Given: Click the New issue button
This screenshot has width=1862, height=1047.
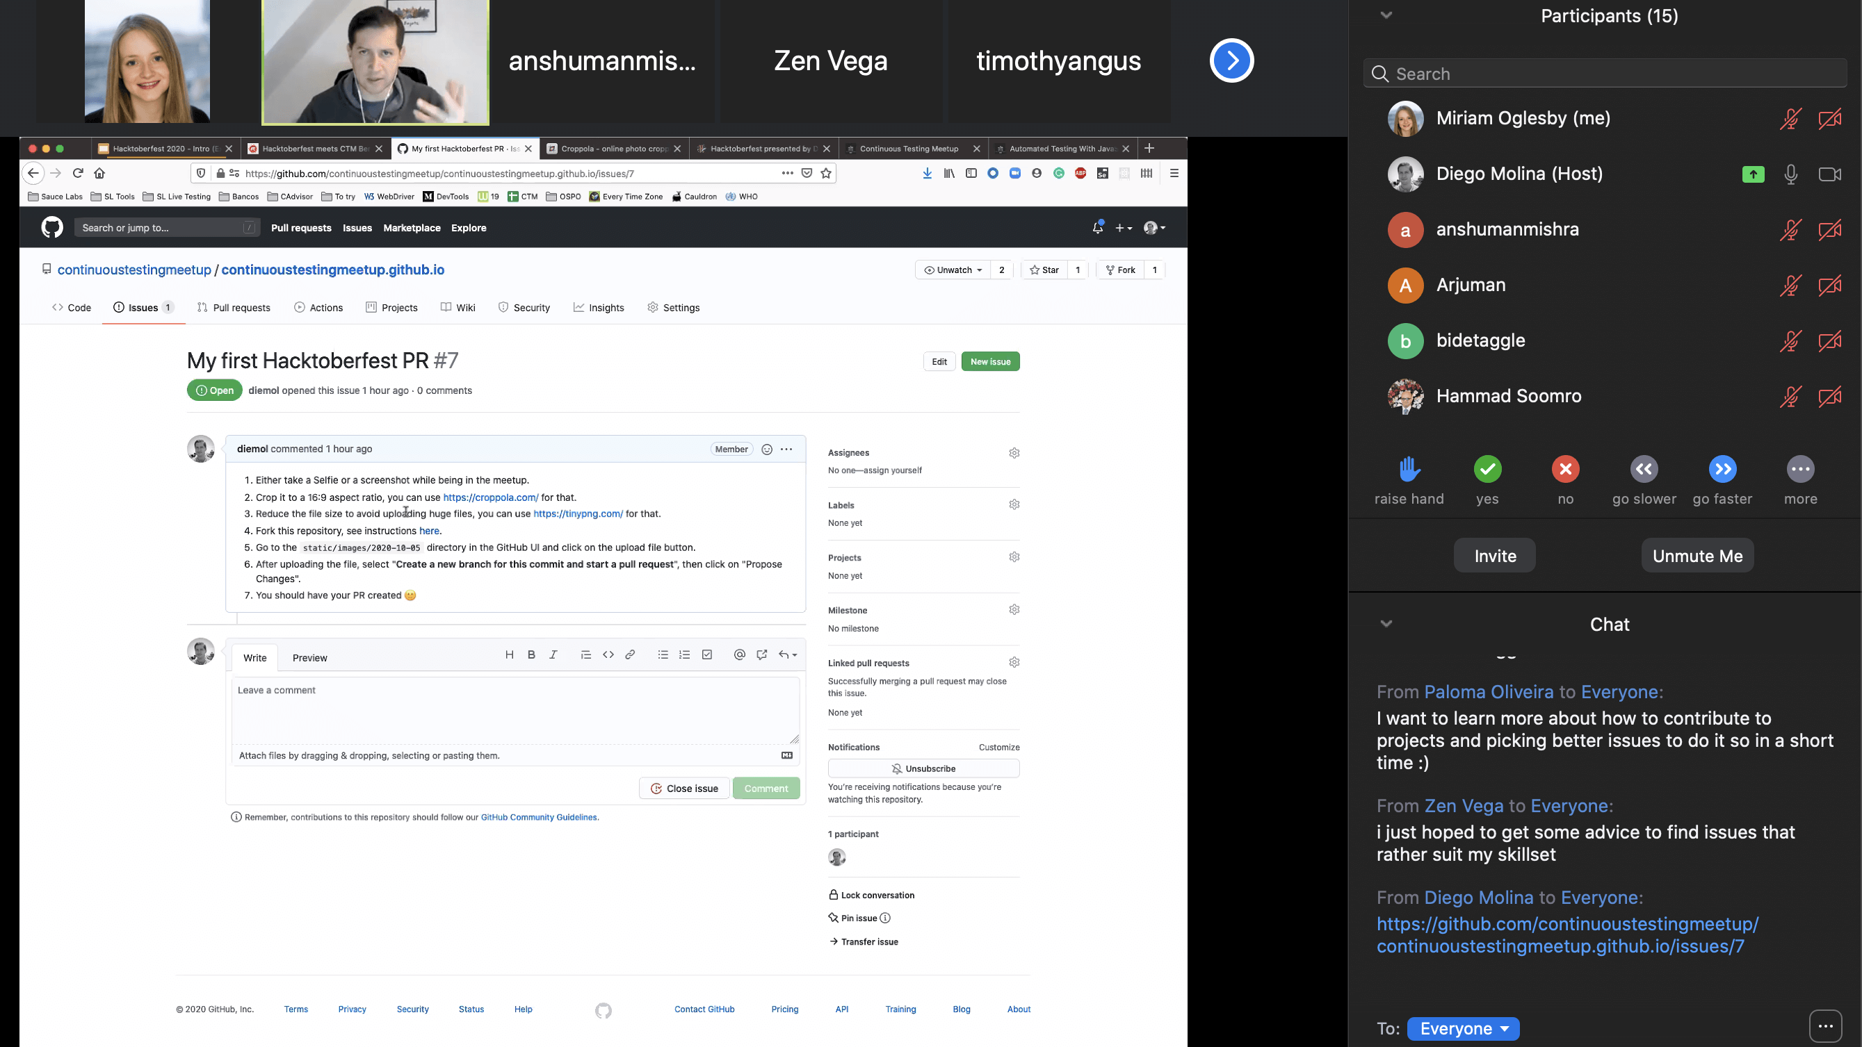Looking at the screenshot, I should click(x=990, y=362).
